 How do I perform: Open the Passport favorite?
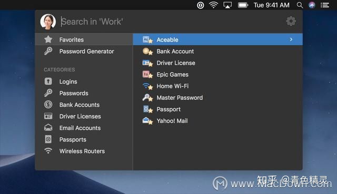(217, 109)
